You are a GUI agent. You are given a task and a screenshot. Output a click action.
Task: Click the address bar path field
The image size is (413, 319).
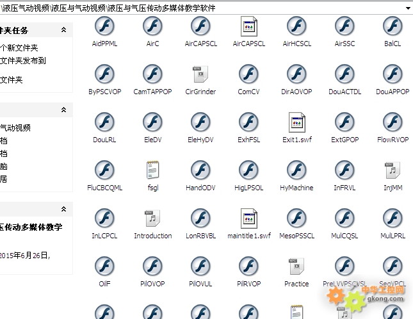(x=202, y=8)
